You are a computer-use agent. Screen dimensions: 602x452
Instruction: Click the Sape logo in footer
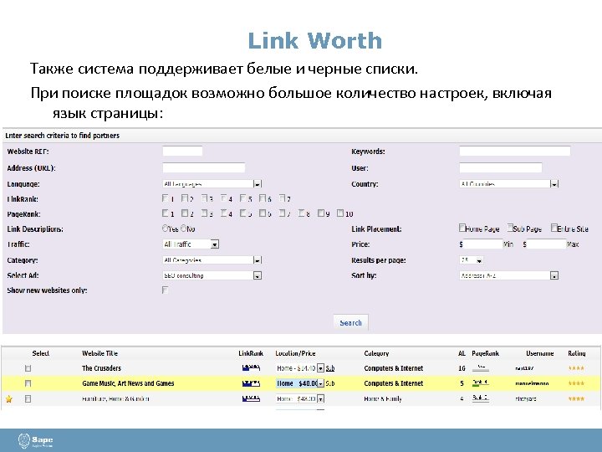(x=35, y=440)
